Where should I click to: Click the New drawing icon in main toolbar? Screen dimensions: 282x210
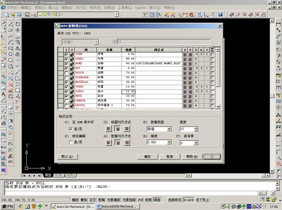click(6, 15)
